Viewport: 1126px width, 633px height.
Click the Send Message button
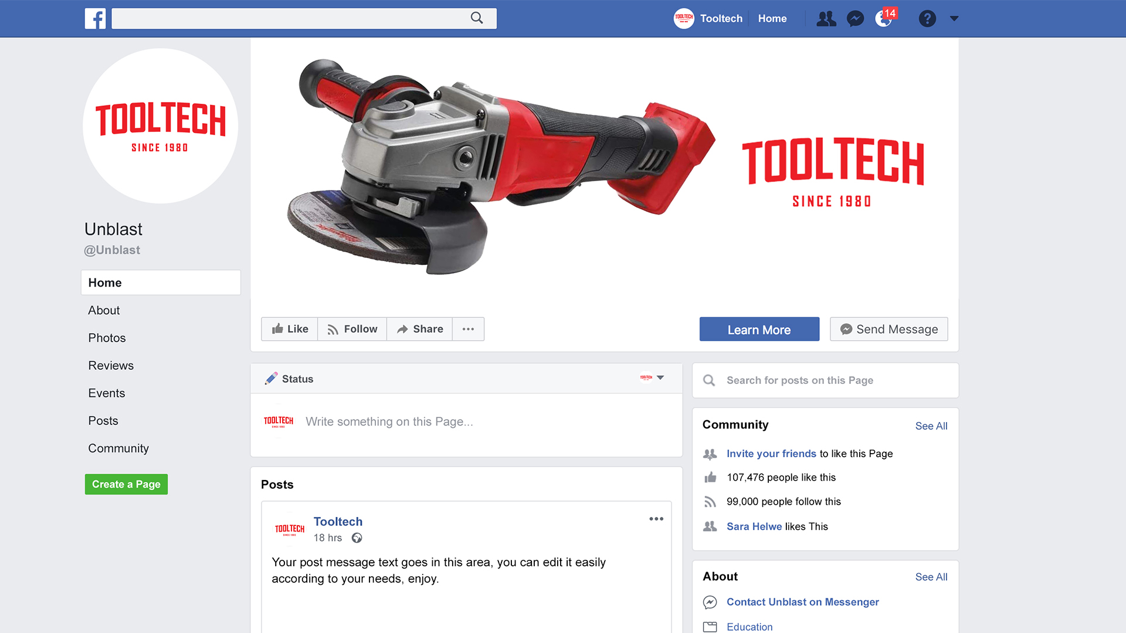(x=888, y=329)
